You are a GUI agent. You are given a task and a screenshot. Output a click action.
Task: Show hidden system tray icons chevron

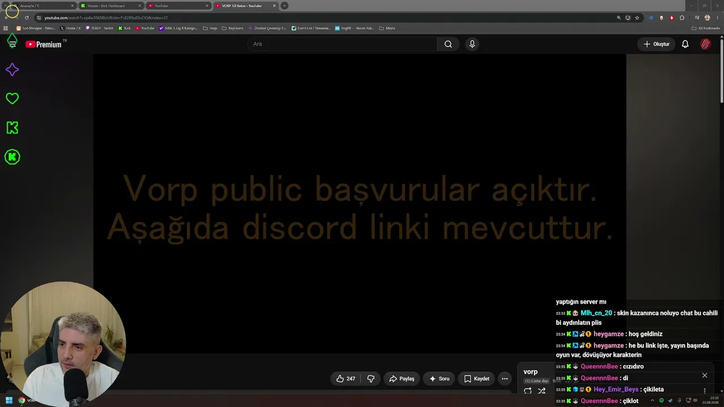652,401
